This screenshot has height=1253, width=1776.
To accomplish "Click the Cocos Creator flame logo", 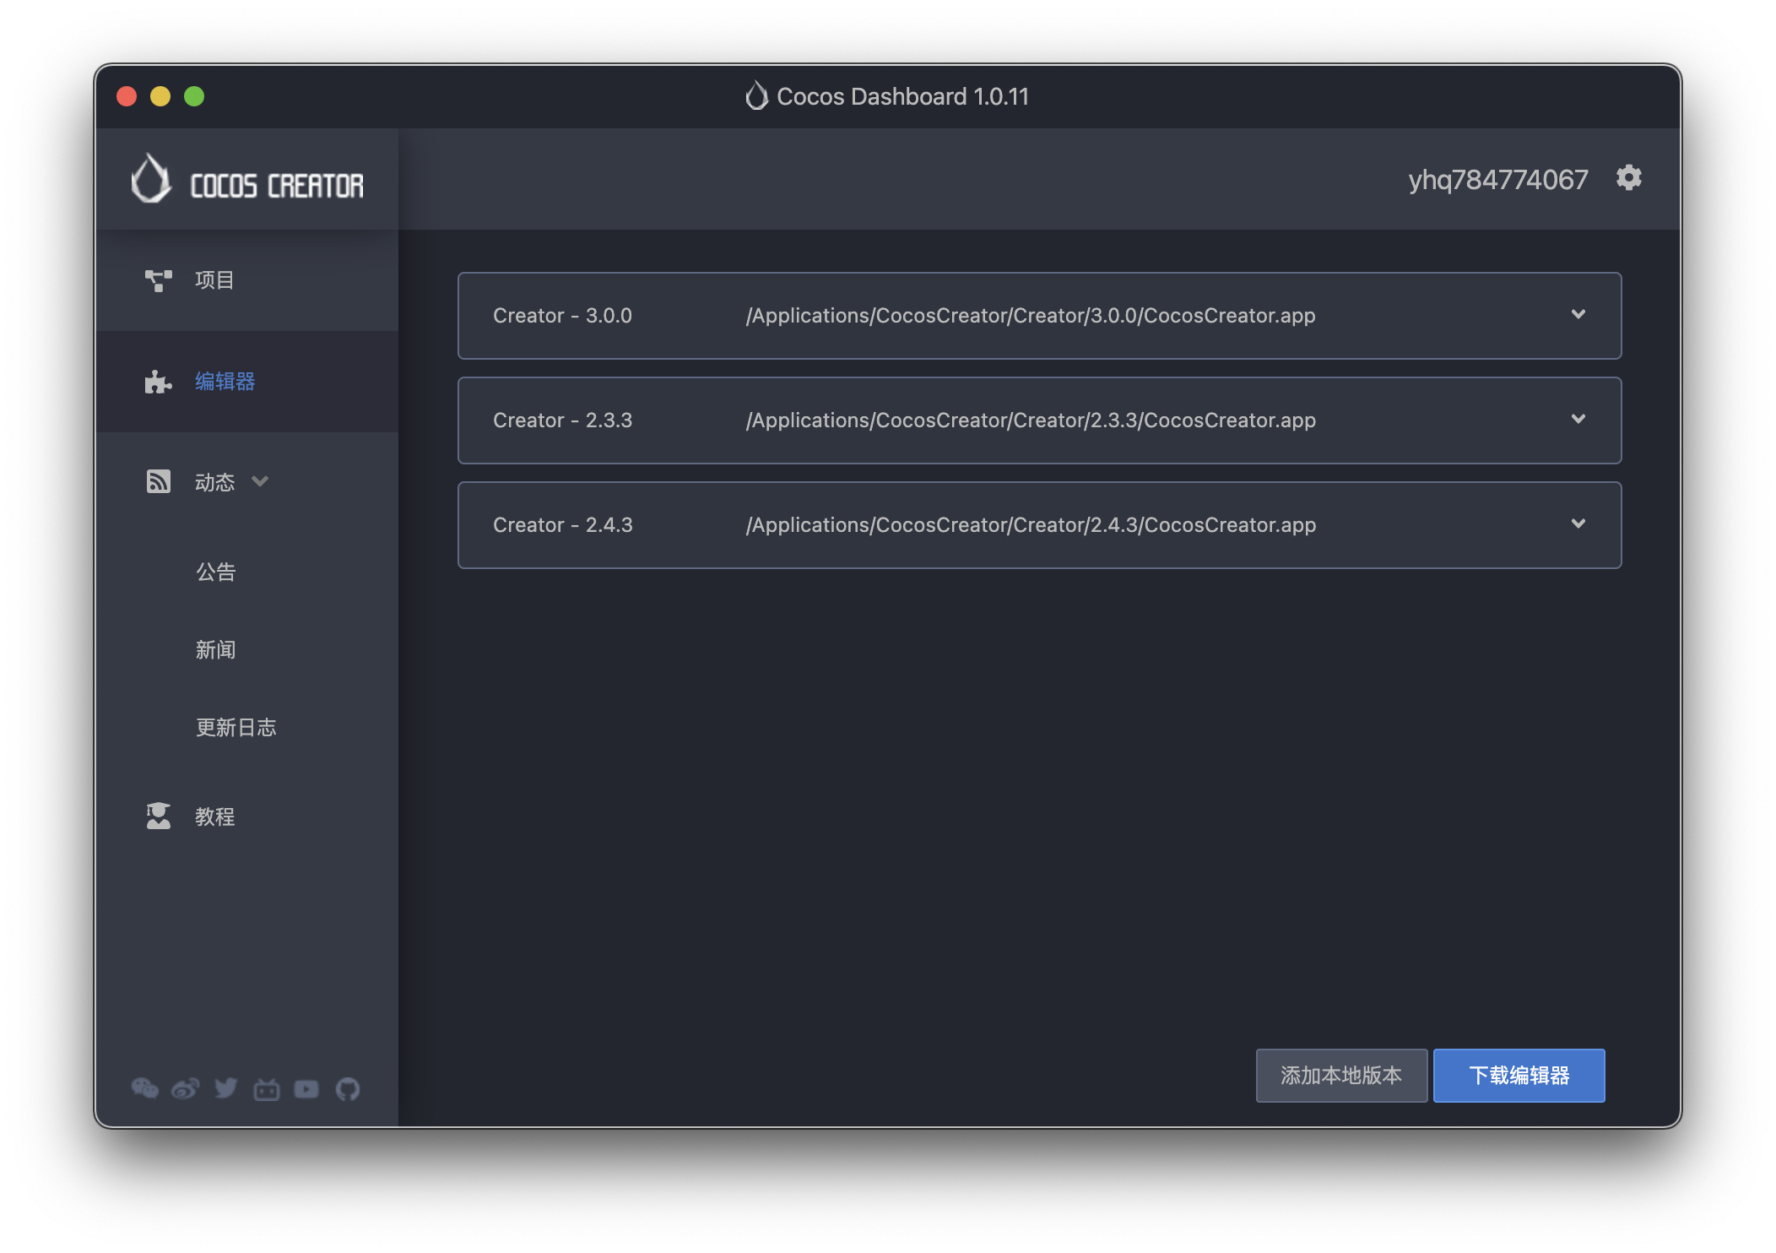I will click(x=151, y=179).
